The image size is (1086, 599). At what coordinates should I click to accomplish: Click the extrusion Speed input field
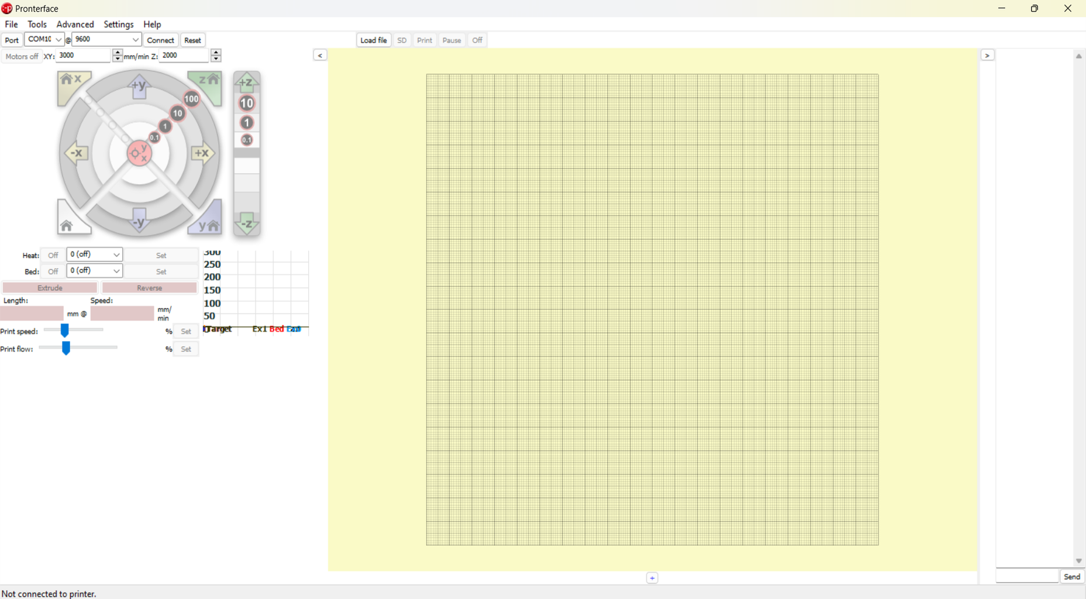coord(122,314)
